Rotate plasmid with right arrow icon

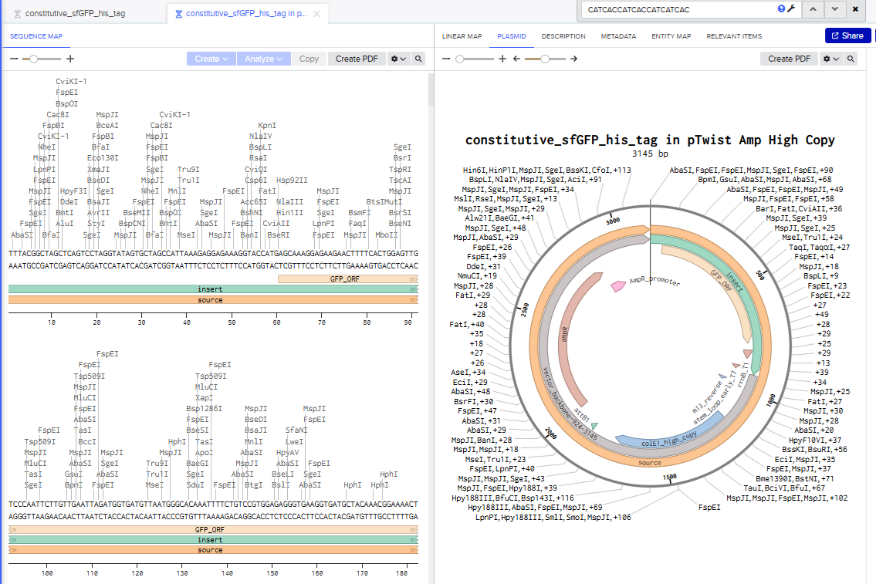pyautogui.click(x=573, y=59)
